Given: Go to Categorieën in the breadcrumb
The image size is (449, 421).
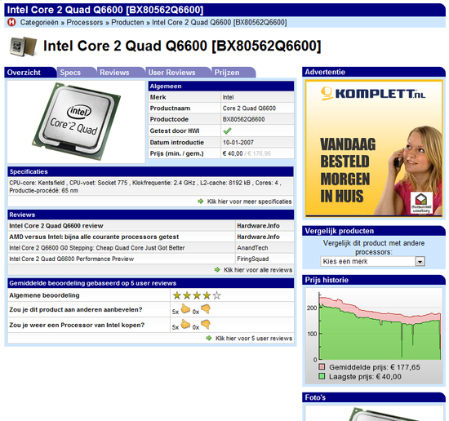Looking at the screenshot, I should [x=39, y=22].
